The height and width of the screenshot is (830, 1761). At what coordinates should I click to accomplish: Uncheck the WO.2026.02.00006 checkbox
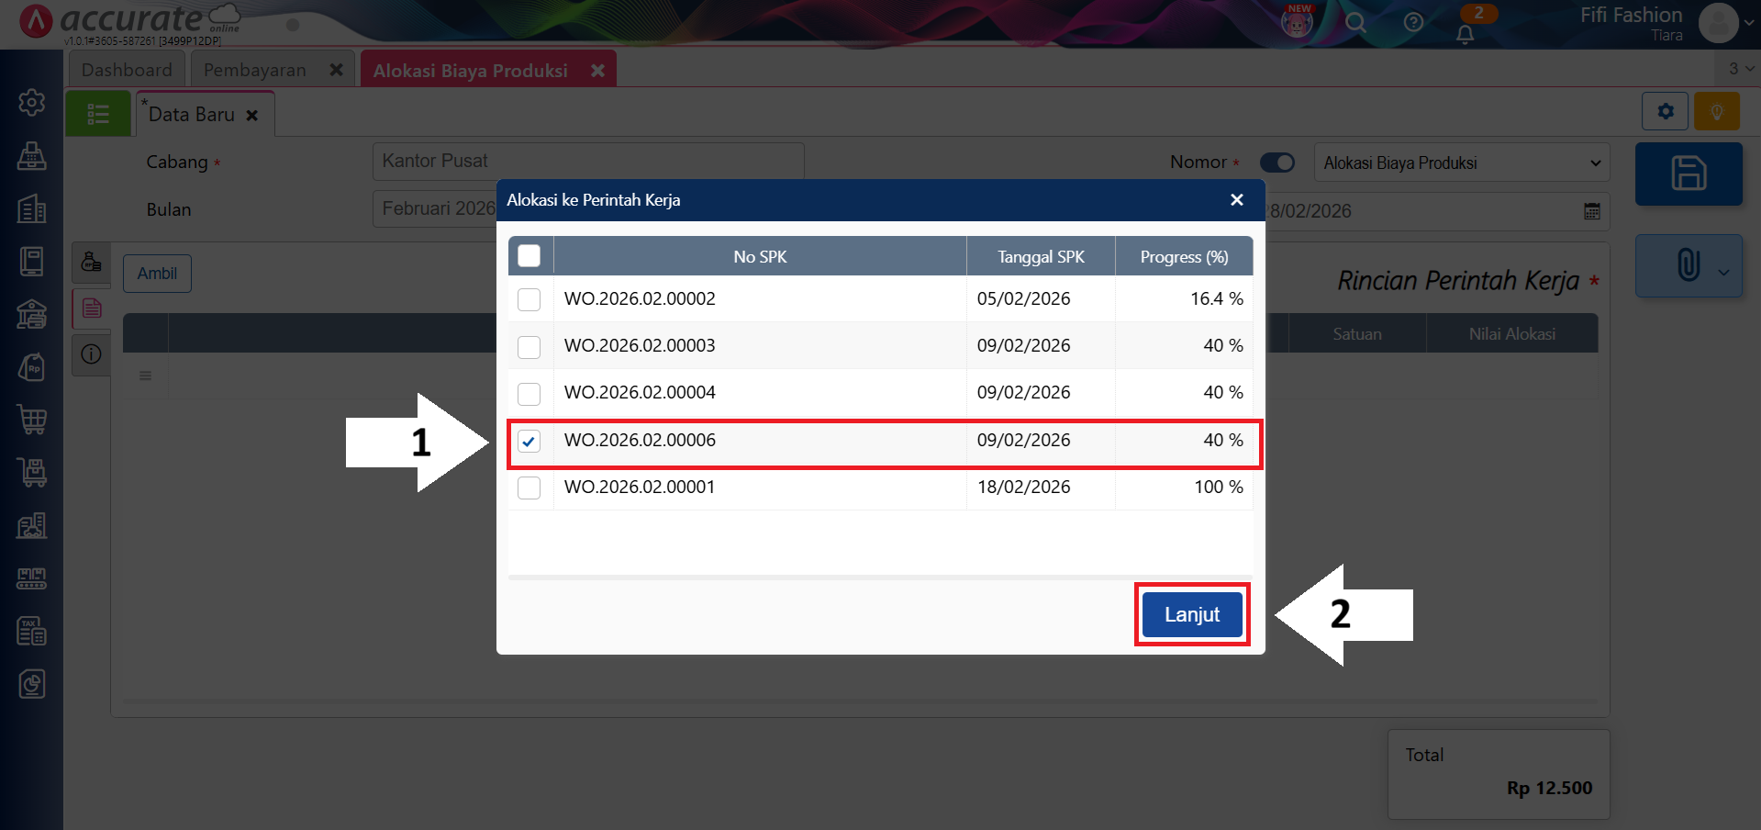click(529, 442)
